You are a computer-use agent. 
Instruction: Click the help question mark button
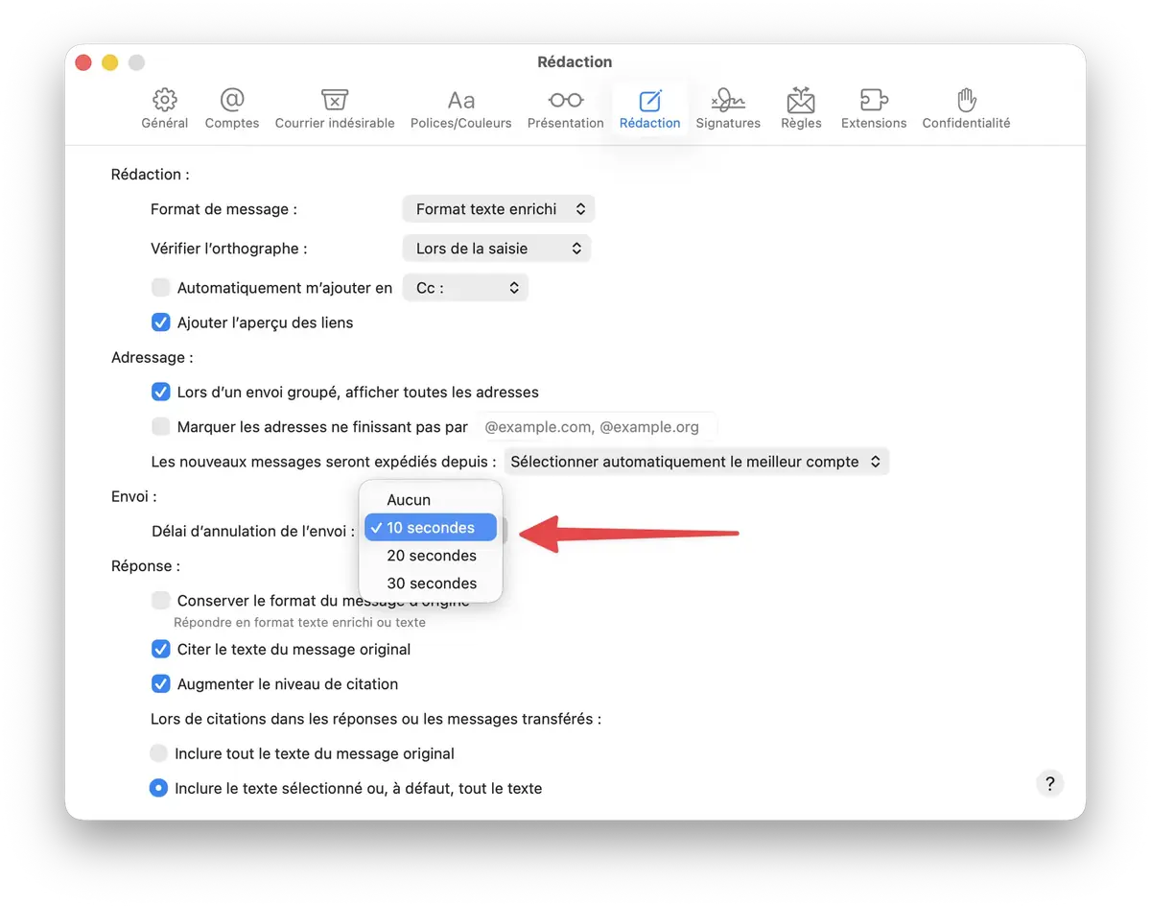coord(1049,783)
